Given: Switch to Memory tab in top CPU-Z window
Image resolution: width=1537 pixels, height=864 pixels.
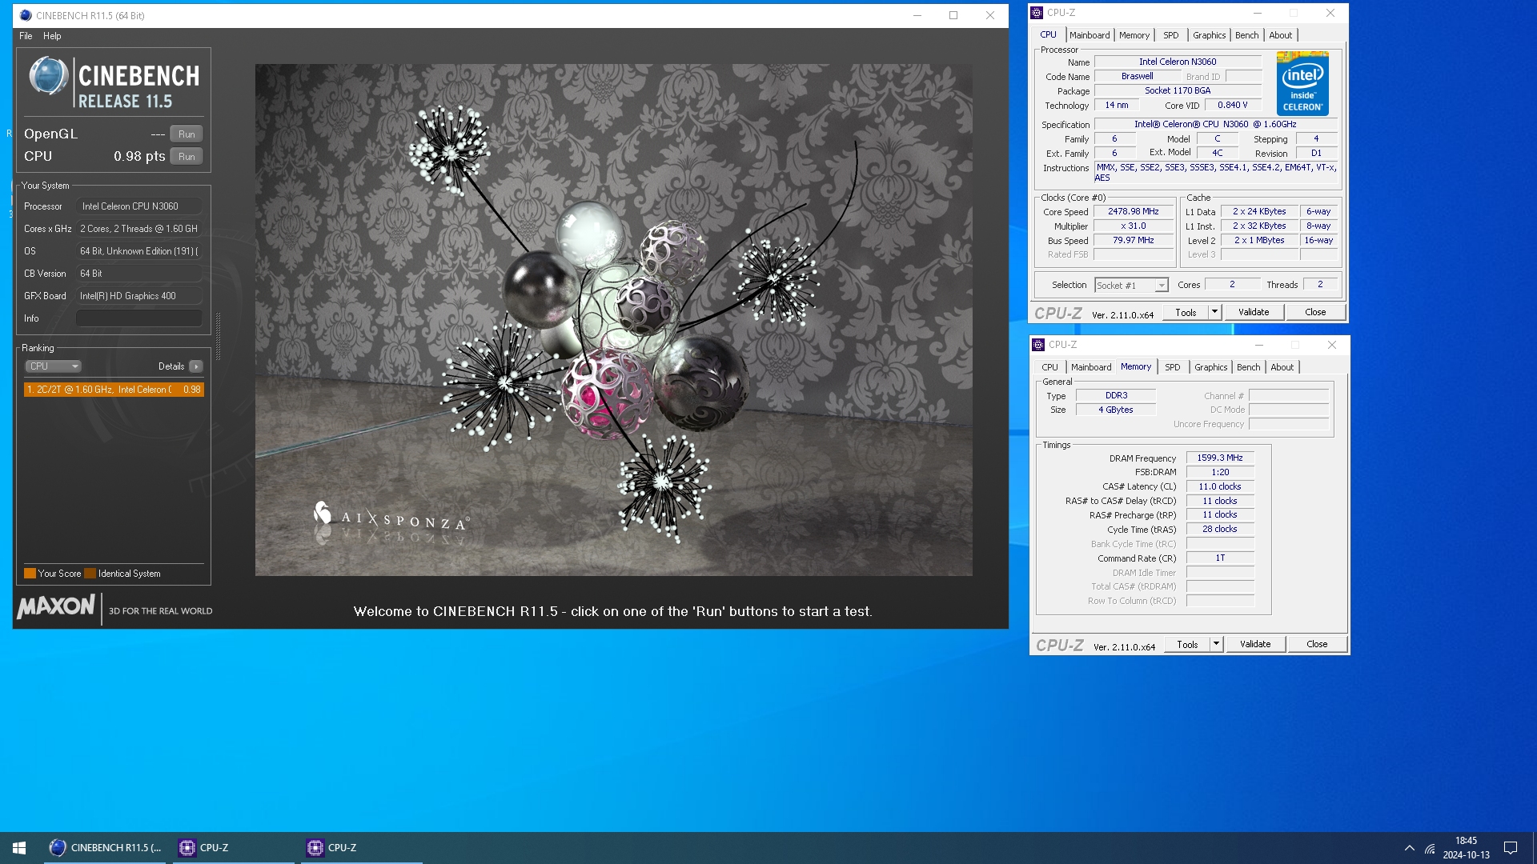Looking at the screenshot, I should [x=1134, y=35].
